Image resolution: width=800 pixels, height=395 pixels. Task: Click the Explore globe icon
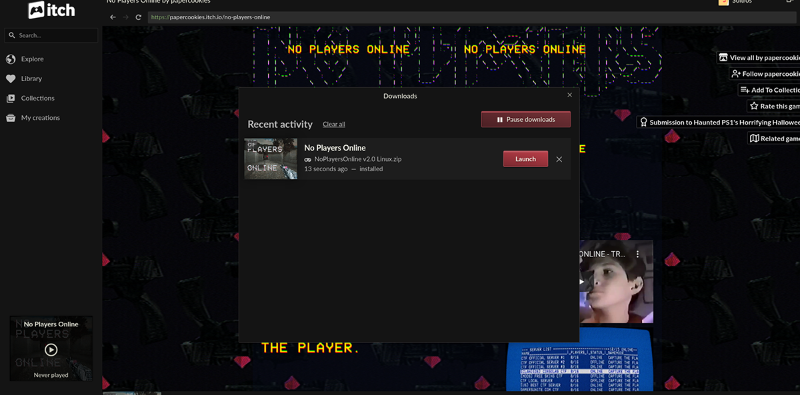(x=11, y=59)
